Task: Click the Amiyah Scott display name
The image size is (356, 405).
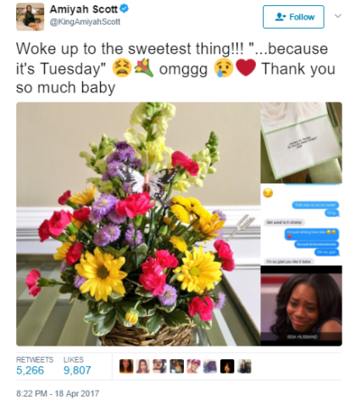Action: pos(84,9)
